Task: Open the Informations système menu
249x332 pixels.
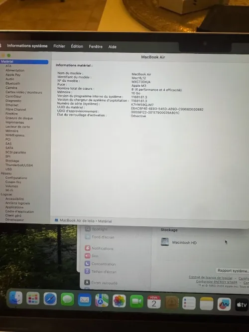Action: (x=27, y=46)
